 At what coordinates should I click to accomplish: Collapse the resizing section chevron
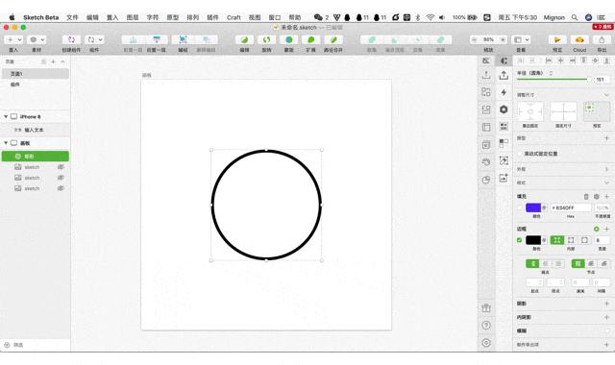[606, 95]
